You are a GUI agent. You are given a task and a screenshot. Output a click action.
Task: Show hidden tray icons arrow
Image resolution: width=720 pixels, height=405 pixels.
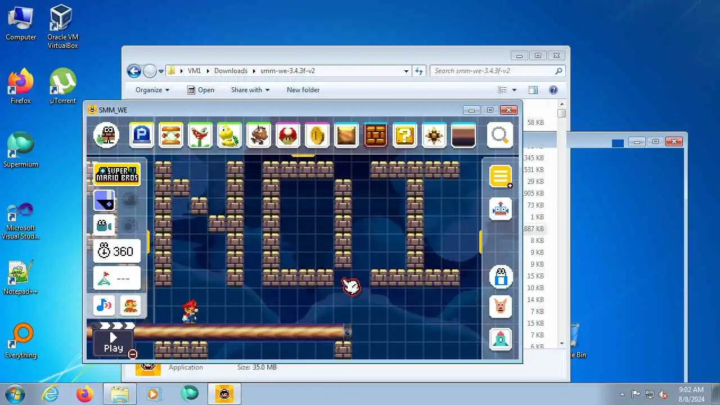pos(622,394)
